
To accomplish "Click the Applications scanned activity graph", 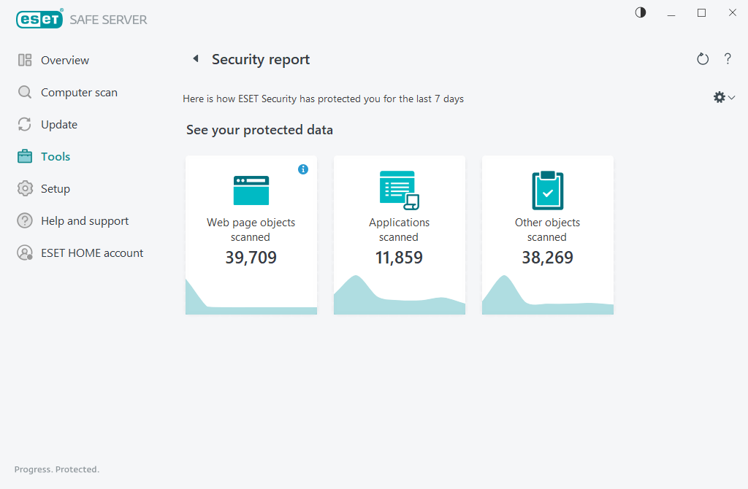I will pos(400,295).
